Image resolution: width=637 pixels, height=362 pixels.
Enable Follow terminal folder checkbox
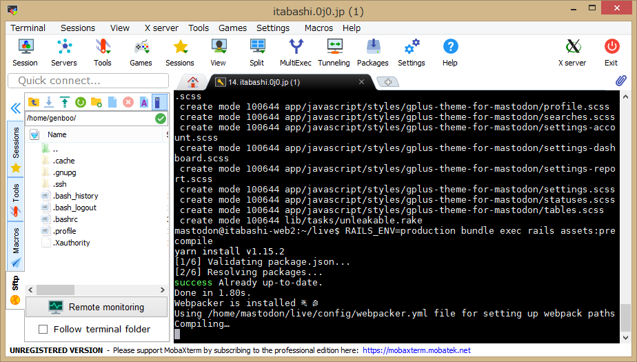43,329
